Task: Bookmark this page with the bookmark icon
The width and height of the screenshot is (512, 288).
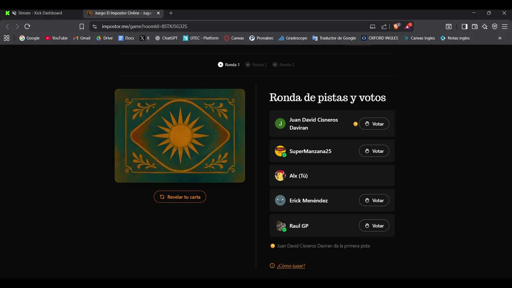Action: (82, 26)
